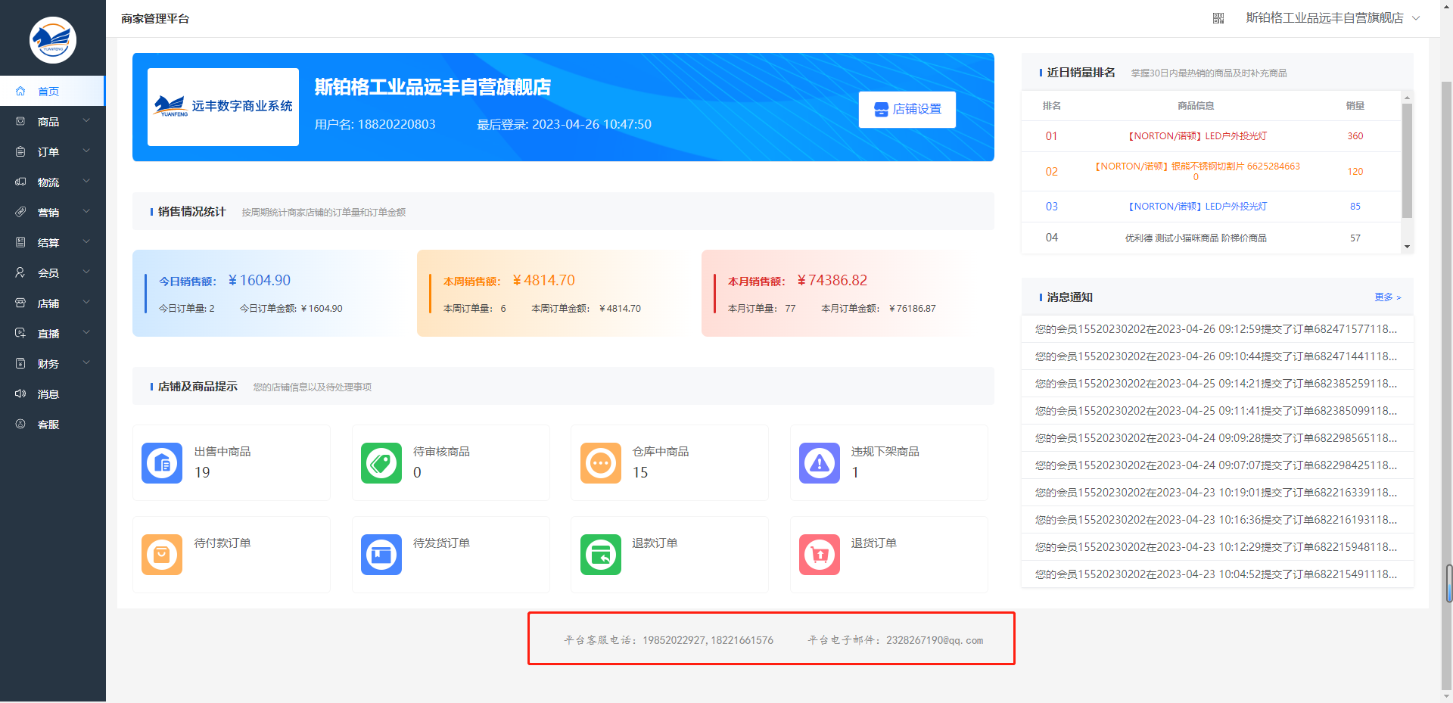Expand the 会员 menu chevron

pos(86,272)
